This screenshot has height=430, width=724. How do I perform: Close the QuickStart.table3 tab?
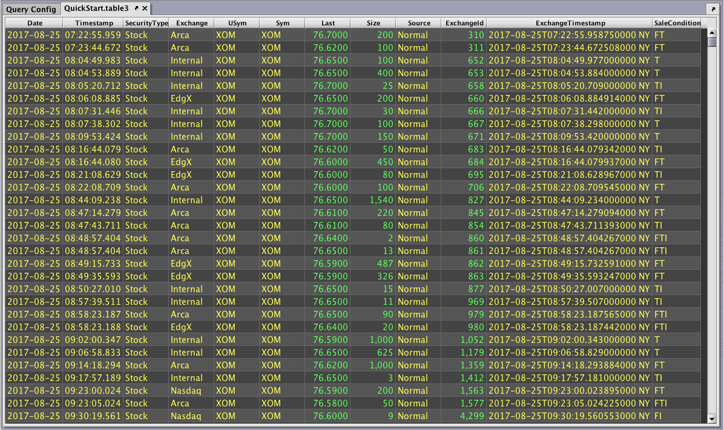click(x=145, y=8)
